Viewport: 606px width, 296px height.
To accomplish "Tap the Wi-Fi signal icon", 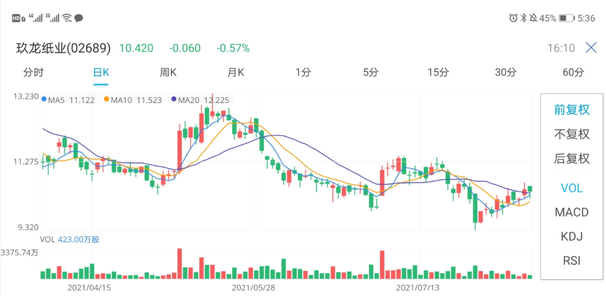I will [x=67, y=18].
